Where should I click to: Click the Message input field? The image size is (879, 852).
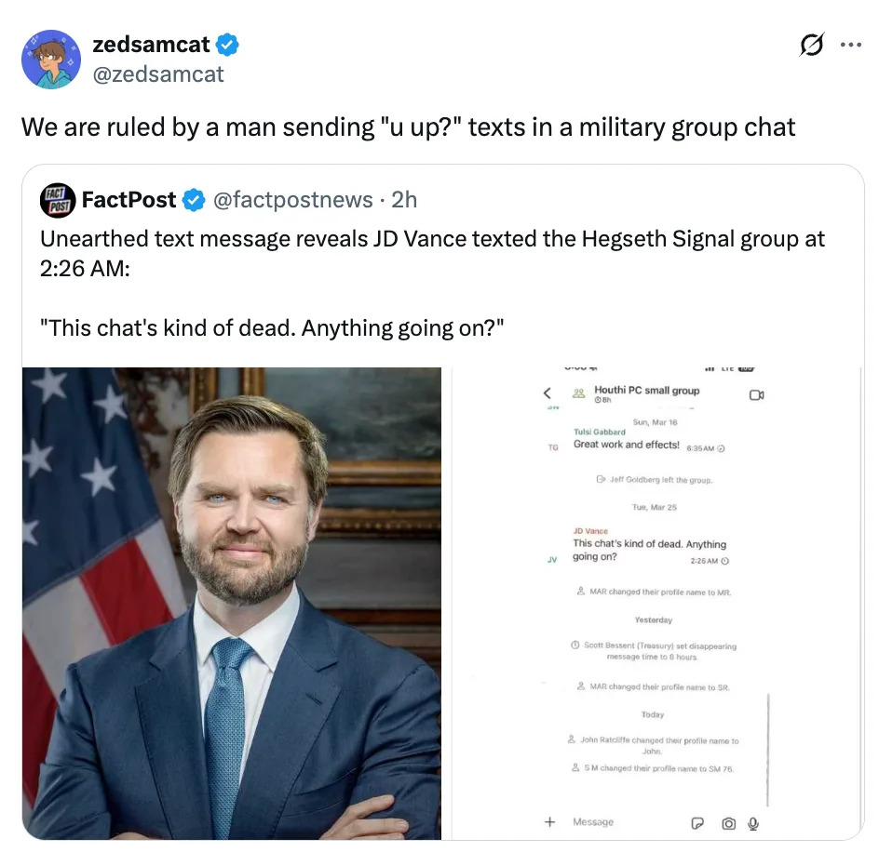pos(615,822)
